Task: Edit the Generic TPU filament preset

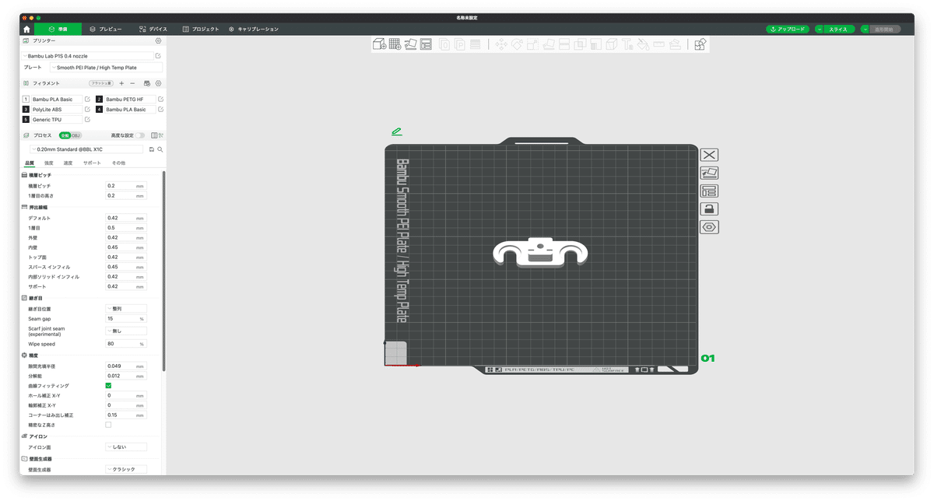Action: coord(87,120)
